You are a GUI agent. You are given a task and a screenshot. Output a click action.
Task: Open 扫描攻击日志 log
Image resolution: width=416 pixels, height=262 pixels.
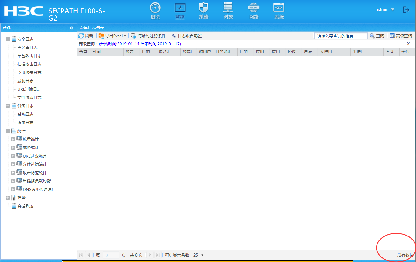tap(29, 64)
